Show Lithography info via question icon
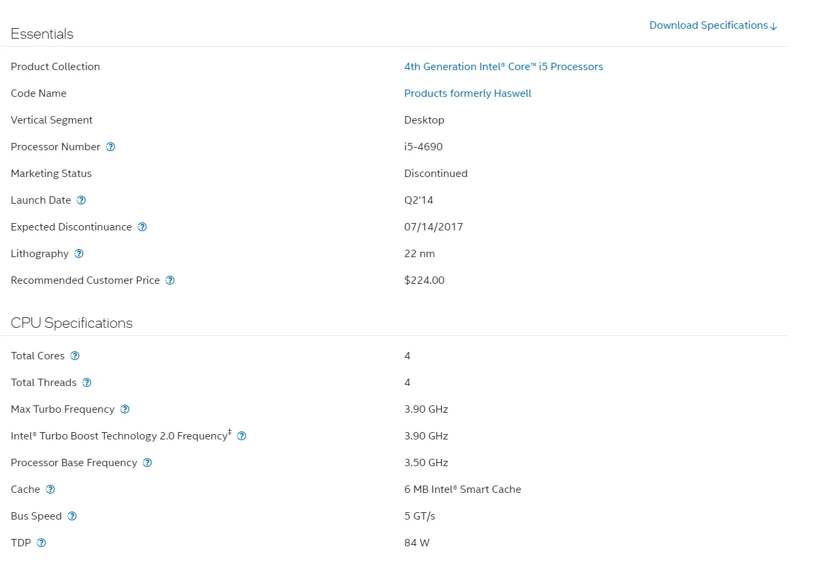 coord(79,254)
